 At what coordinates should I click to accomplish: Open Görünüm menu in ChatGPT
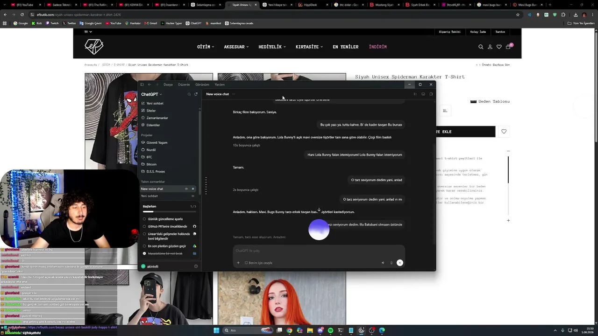[202, 84]
